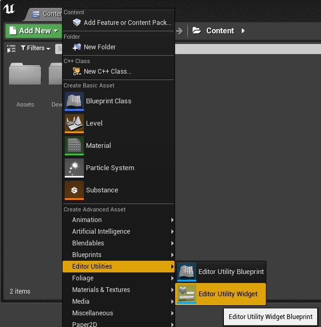The image size is (321, 327).
Task: Click the Content breadcrumb label
Action: (x=220, y=31)
